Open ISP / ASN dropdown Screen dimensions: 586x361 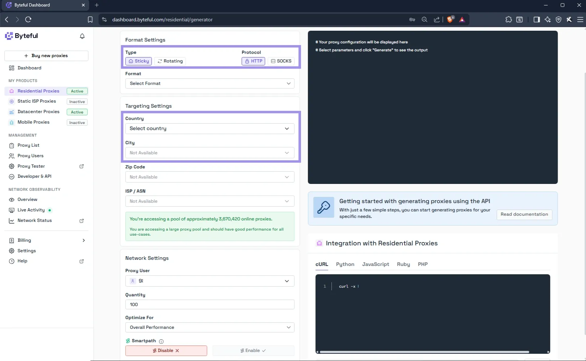point(210,201)
